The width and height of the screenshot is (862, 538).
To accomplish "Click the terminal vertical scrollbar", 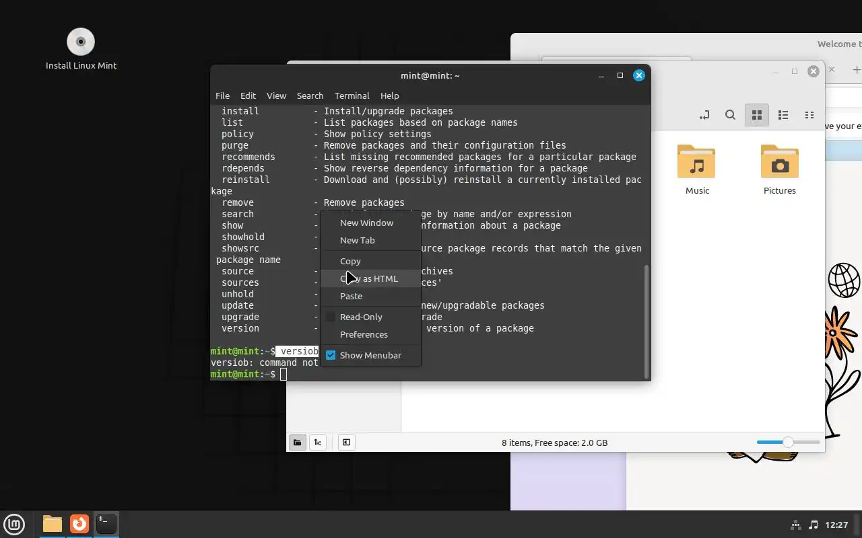I will [646, 321].
